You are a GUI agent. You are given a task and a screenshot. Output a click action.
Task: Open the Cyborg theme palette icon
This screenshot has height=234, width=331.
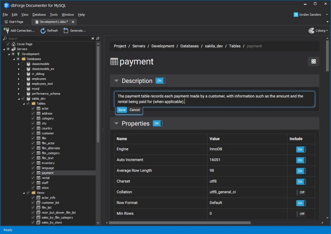(311, 31)
